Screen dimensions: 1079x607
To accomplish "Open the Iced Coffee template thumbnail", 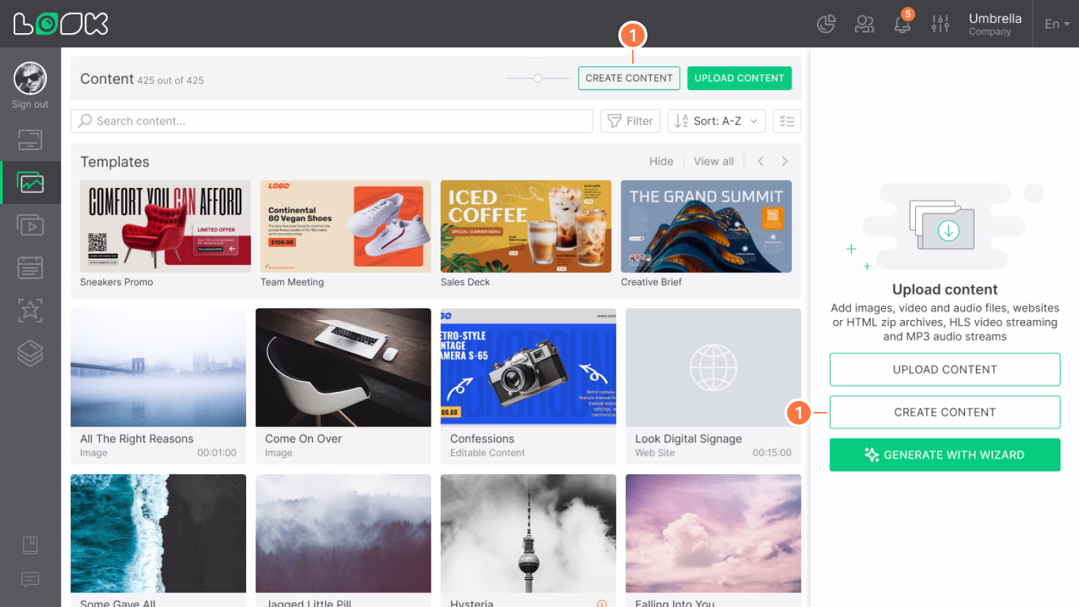I will (x=526, y=226).
